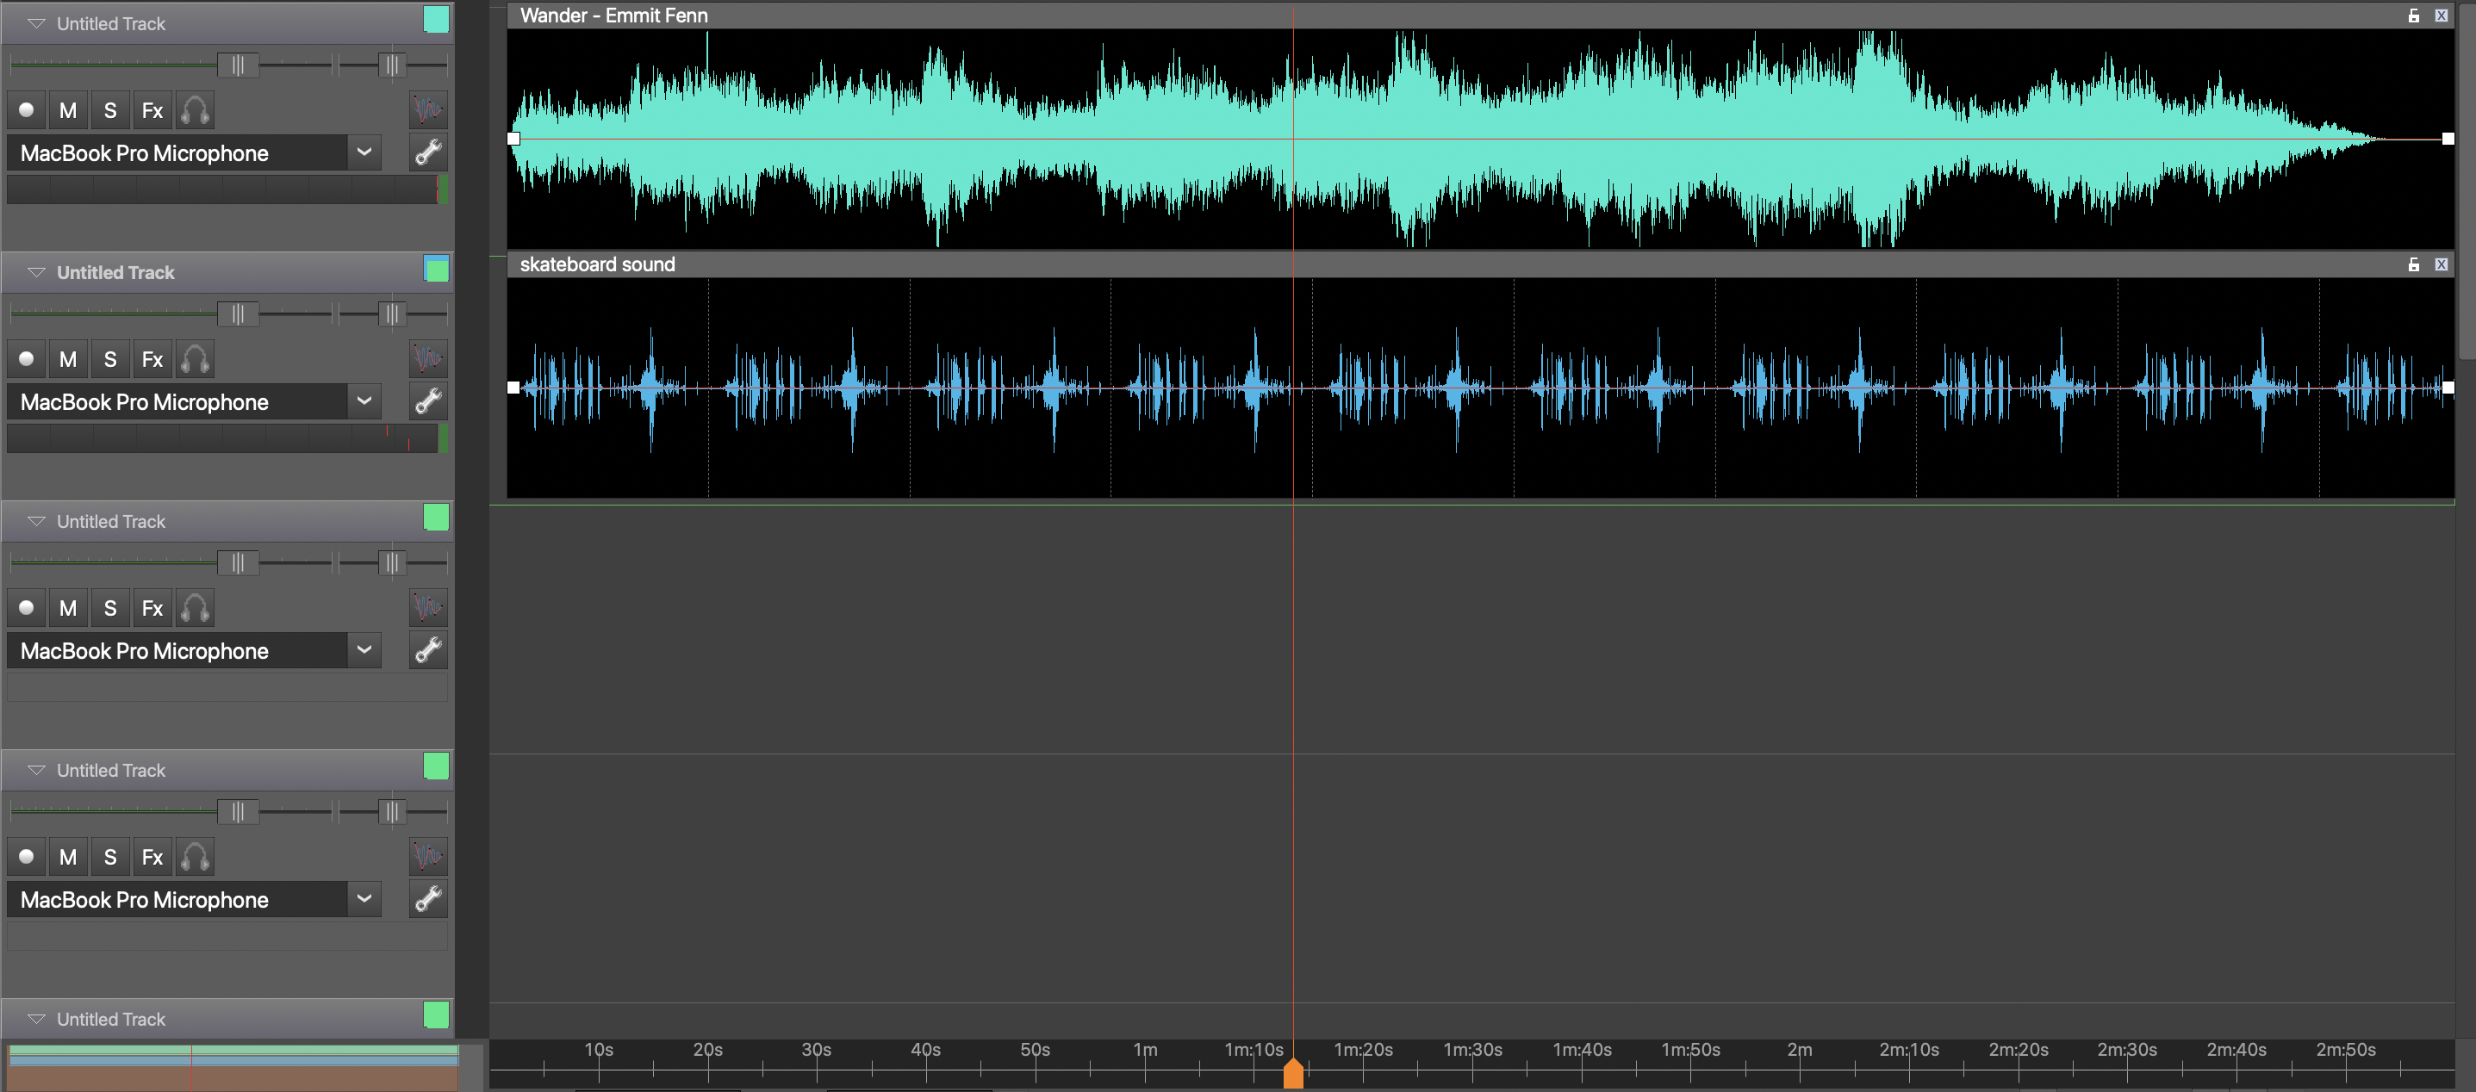Click the third track's green color swatch
Image resolution: width=2476 pixels, height=1092 pixels.
(437, 518)
